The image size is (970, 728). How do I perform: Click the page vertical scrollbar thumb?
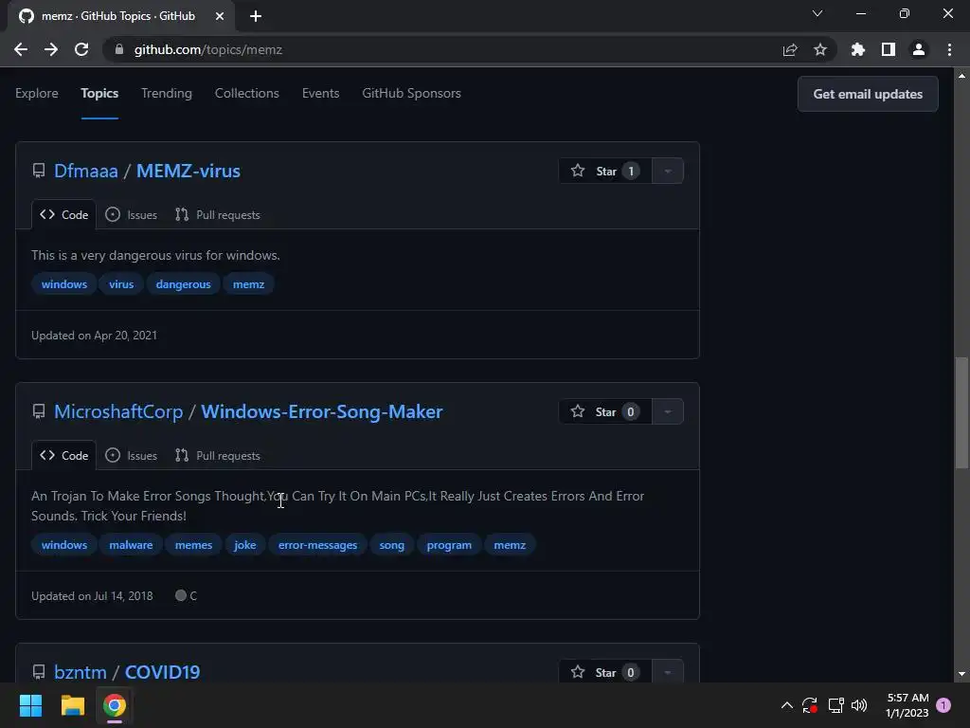pos(961,412)
